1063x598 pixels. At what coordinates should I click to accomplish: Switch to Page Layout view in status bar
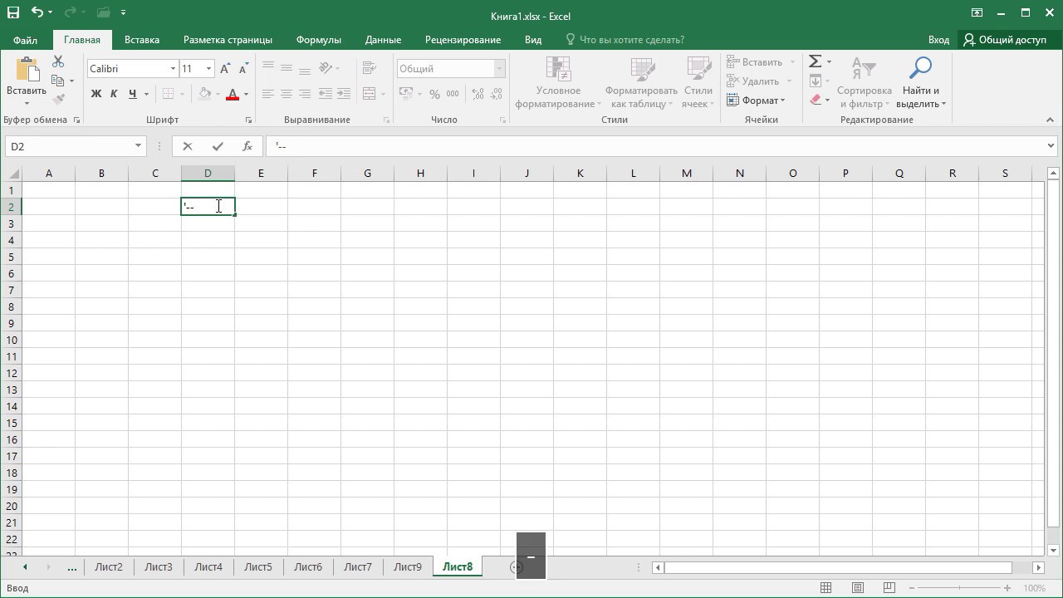pyautogui.click(x=858, y=588)
